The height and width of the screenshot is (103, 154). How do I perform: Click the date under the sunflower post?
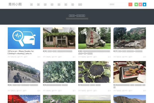[82, 91]
